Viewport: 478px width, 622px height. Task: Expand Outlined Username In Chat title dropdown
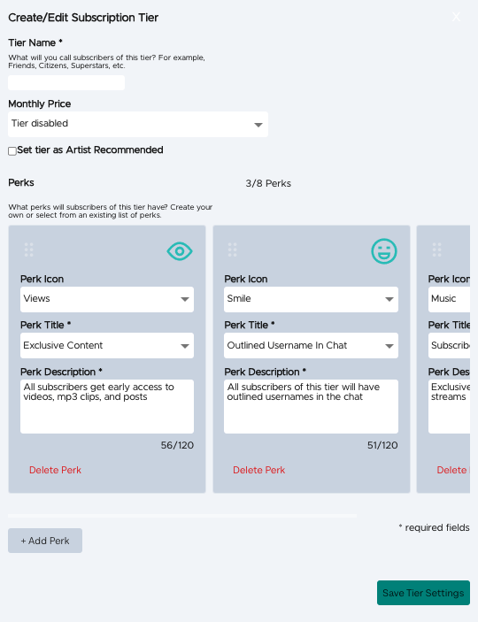click(311, 346)
